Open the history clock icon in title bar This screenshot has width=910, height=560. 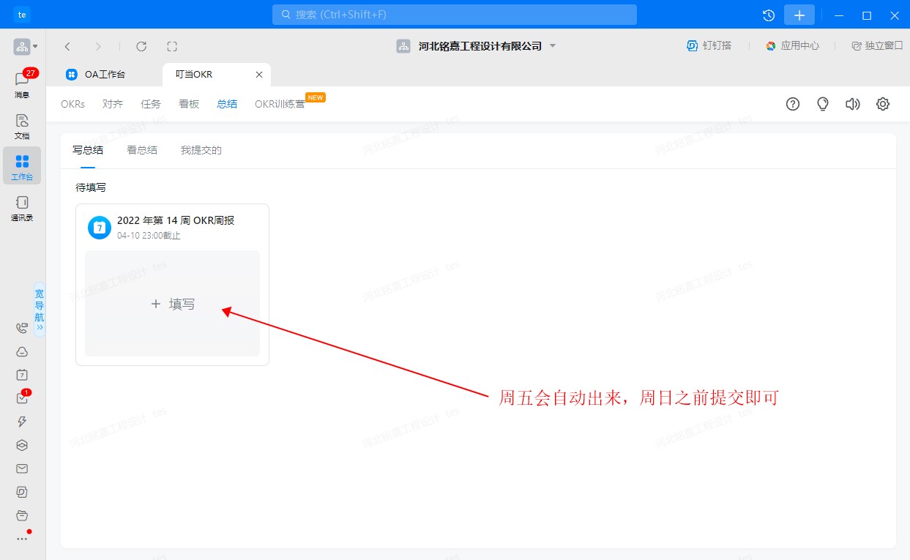pos(769,15)
